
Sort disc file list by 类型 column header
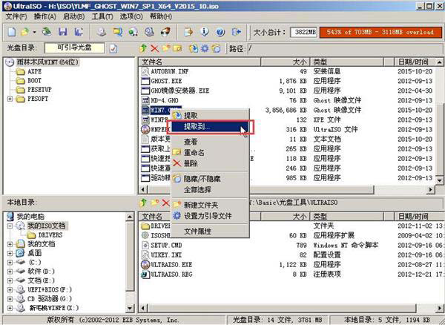coord(346,62)
